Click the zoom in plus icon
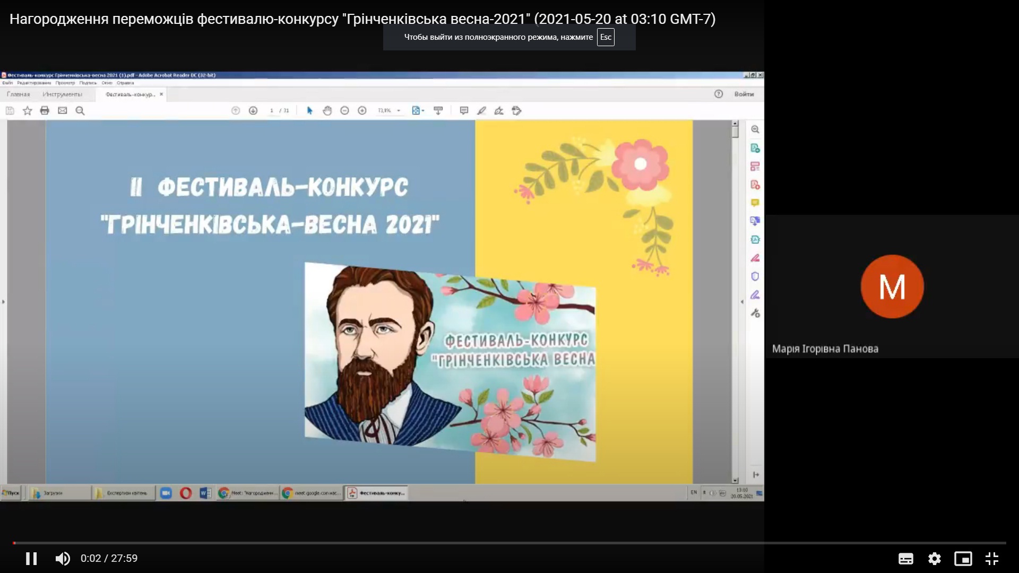The height and width of the screenshot is (573, 1019). (x=362, y=110)
